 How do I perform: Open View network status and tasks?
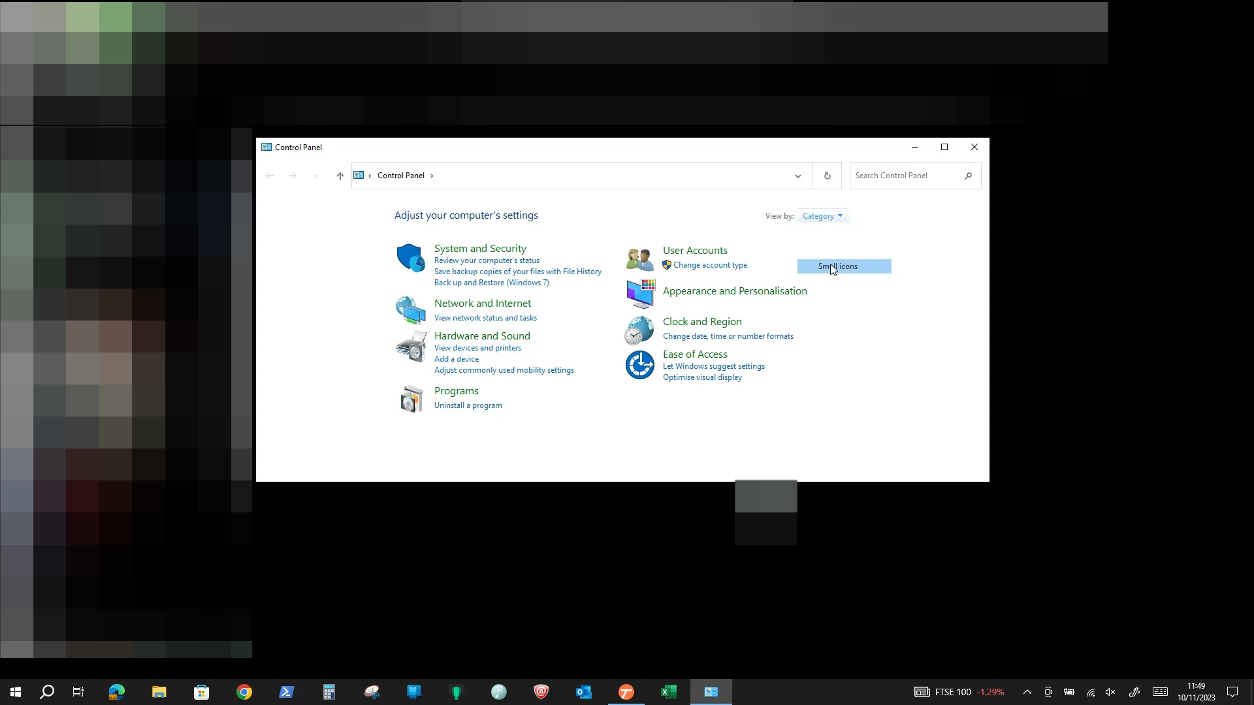coord(485,318)
